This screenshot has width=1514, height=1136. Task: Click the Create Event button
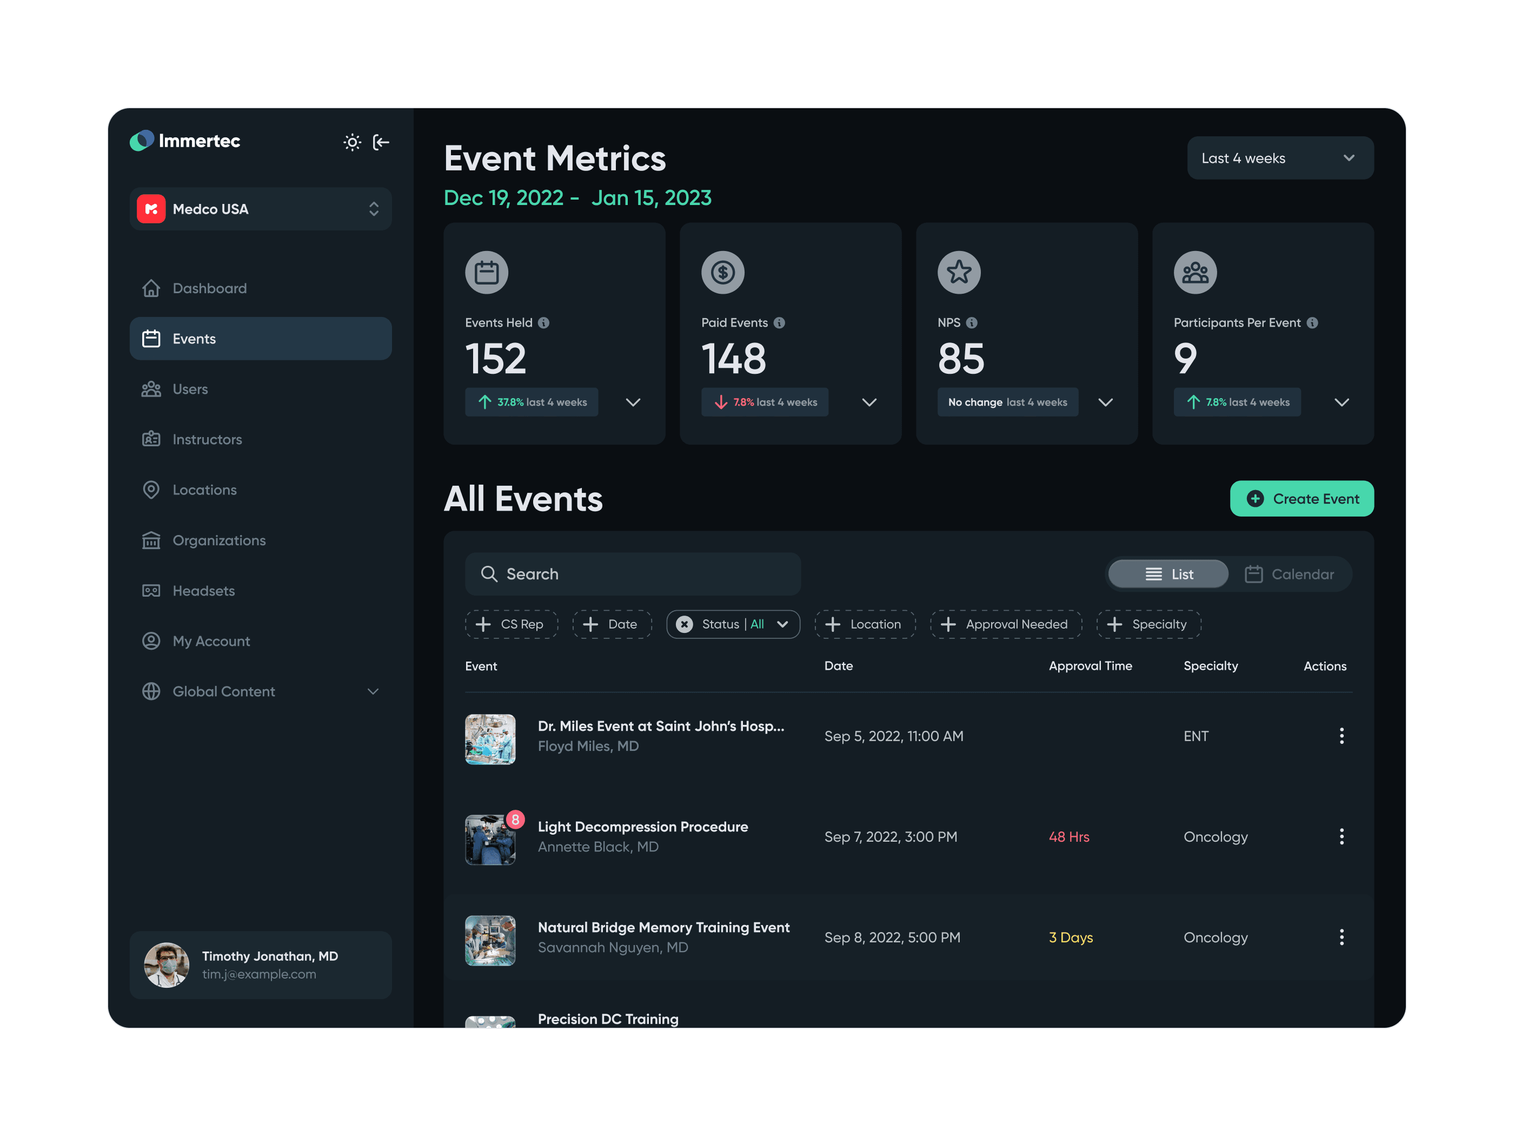pyautogui.click(x=1302, y=499)
